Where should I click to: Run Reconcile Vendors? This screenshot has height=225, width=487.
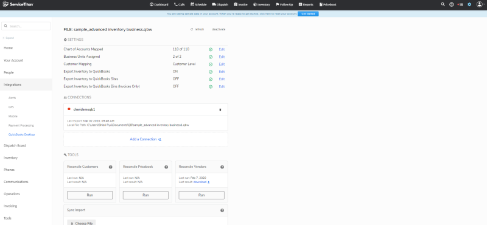[x=201, y=195]
